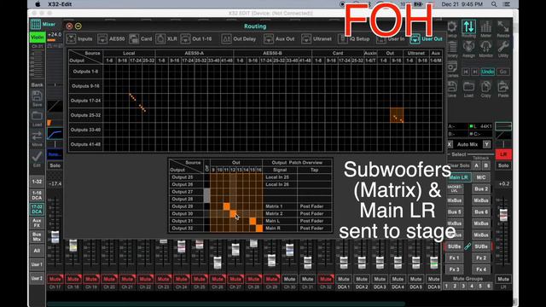Minimize the Routing panel with yellow button
Image resolution: width=546 pixels, height=307 pixels.
[x=78, y=26]
